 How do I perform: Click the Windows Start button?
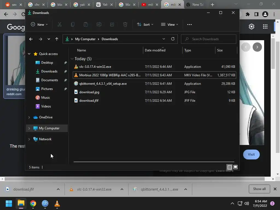coord(9,203)
